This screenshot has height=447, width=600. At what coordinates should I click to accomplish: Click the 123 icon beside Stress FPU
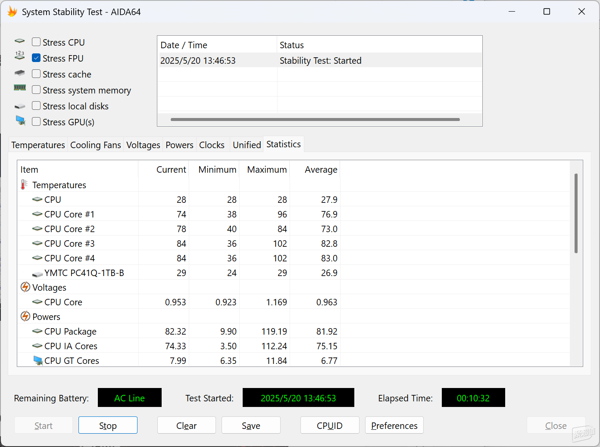click(20, 55)
